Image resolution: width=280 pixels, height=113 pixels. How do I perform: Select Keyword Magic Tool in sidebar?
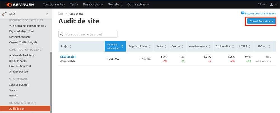click(x=22, y=31)
